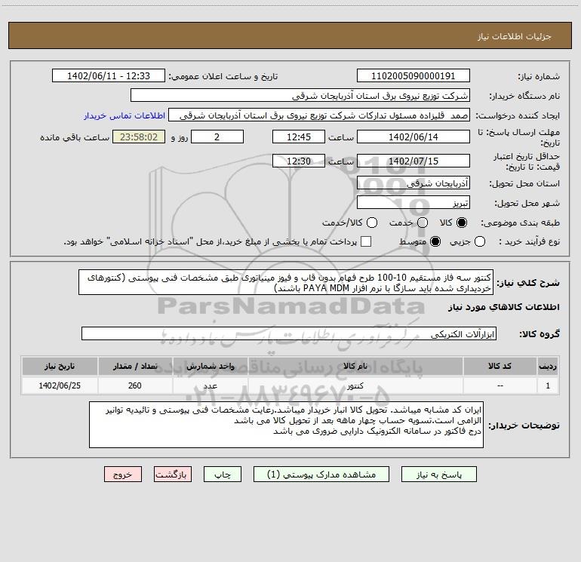Click response deadline date 1402/06/14
The width and height of the screenshot is (581, 562).
click(413, 137)
